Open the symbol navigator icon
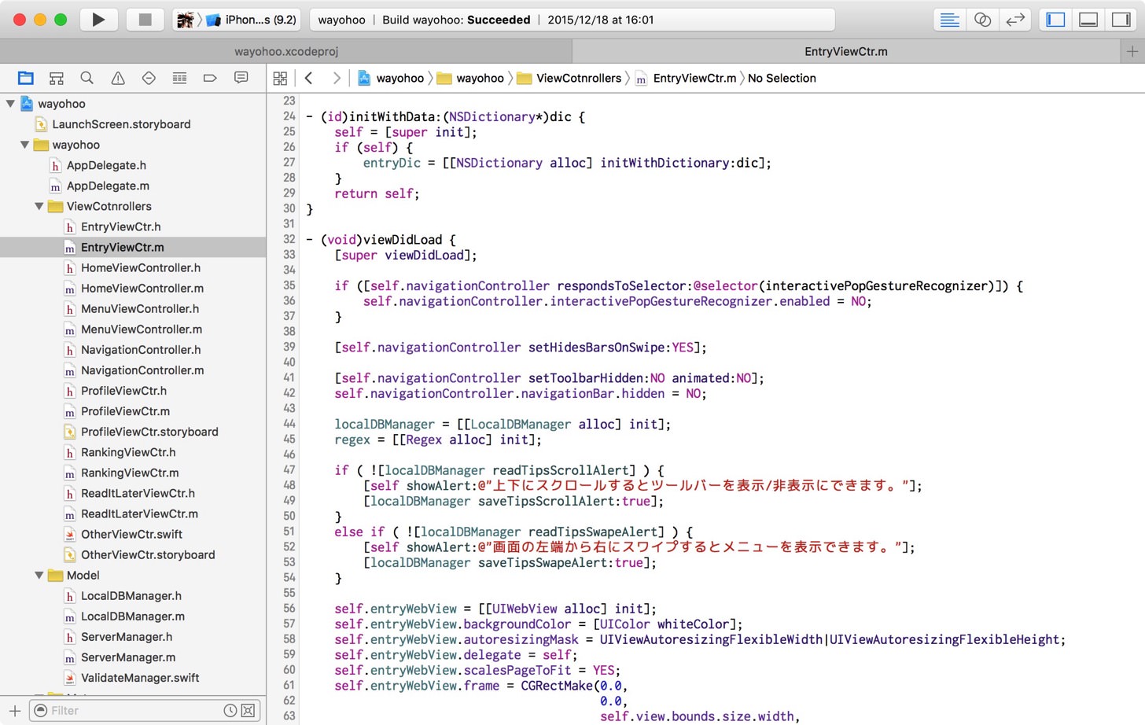The height and width of the screenshot is (725, 1145). [x=56, y=78]
